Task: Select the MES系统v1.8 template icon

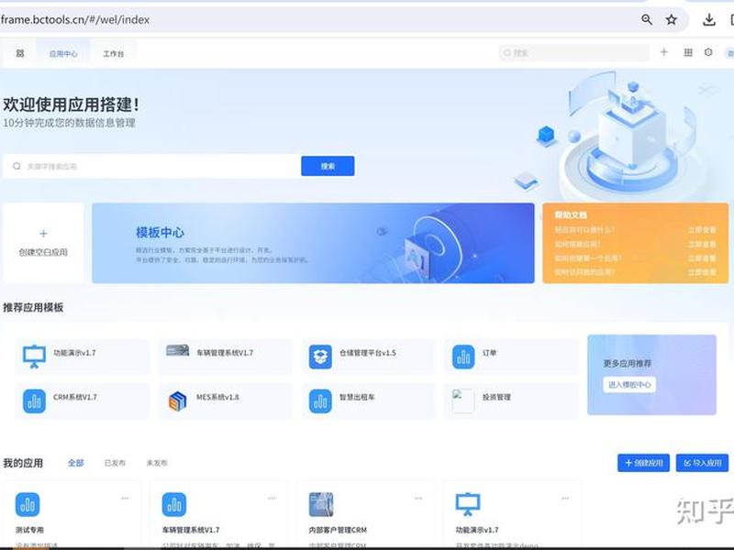Action: [177, 401]
